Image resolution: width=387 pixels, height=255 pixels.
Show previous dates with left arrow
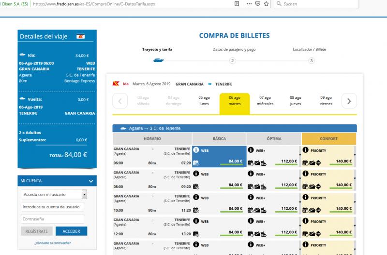pos(120,101)
